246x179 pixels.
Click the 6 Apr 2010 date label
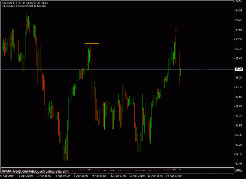click(x=7, y=176)
